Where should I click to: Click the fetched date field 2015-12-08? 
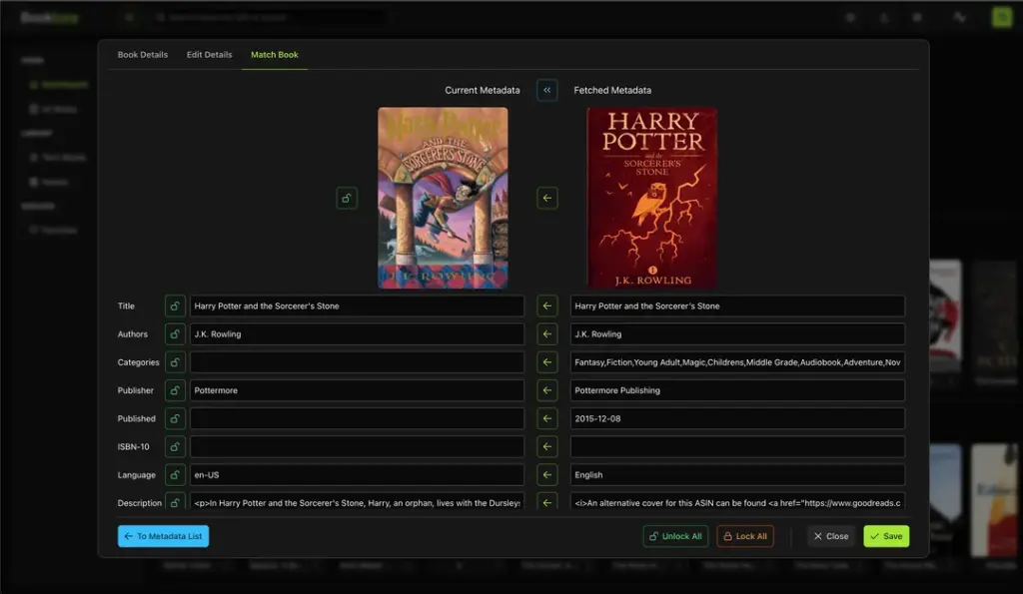[737, 418]
